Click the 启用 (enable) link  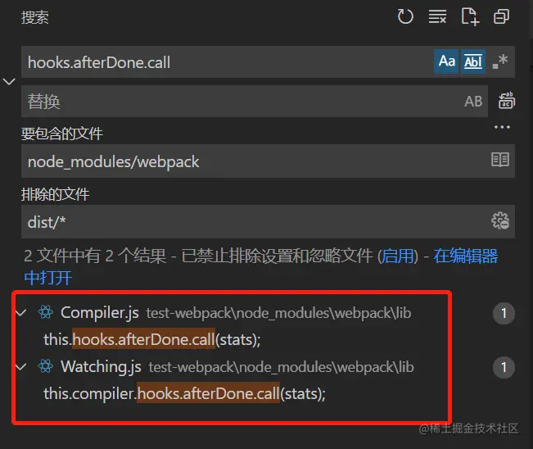tap(398, 256)
